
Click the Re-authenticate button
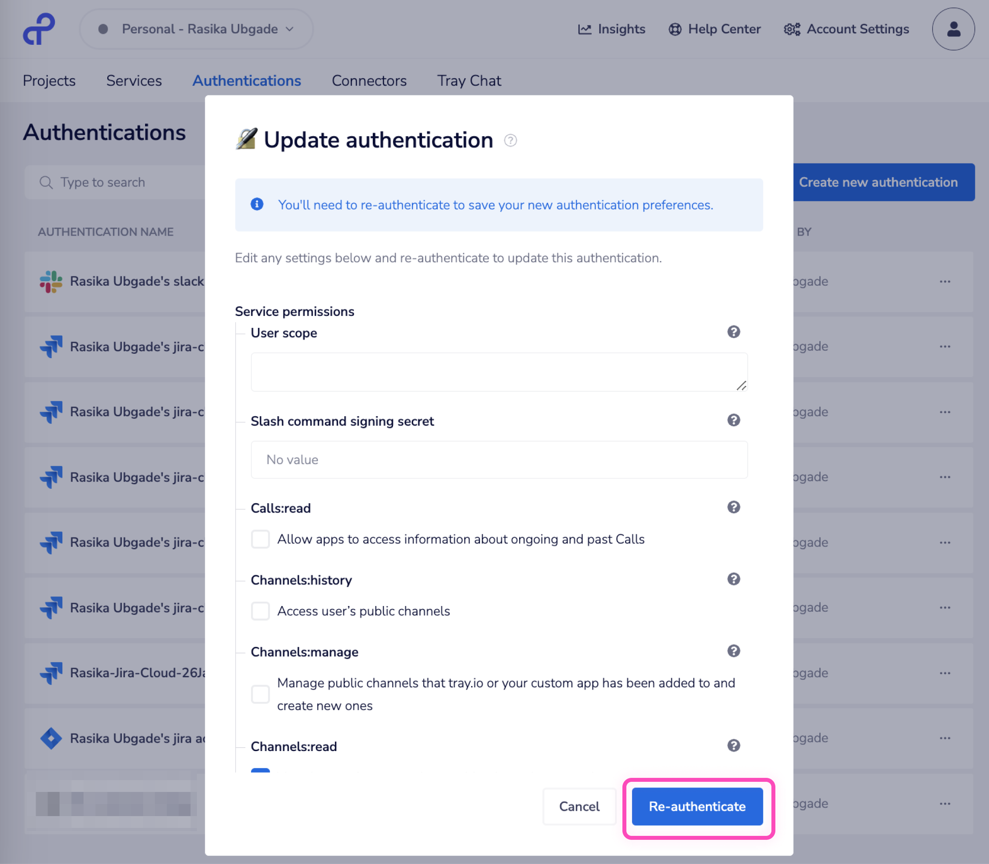pos(697,806)
